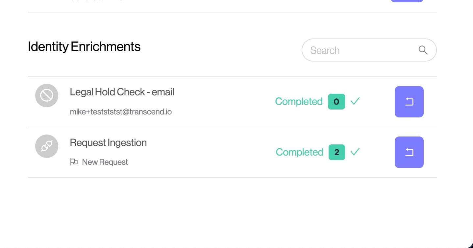Click the magnifying glass search icon
Screen dimensions: 473x248
tap(423, 50)
